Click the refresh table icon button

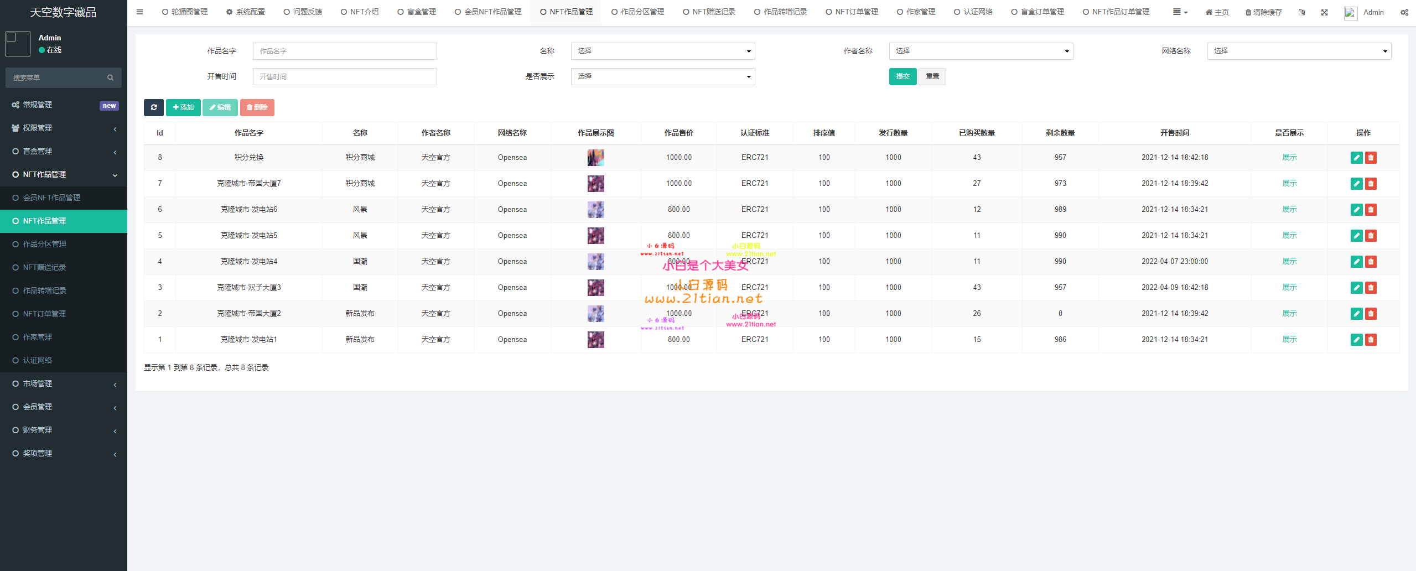point(153,107)
